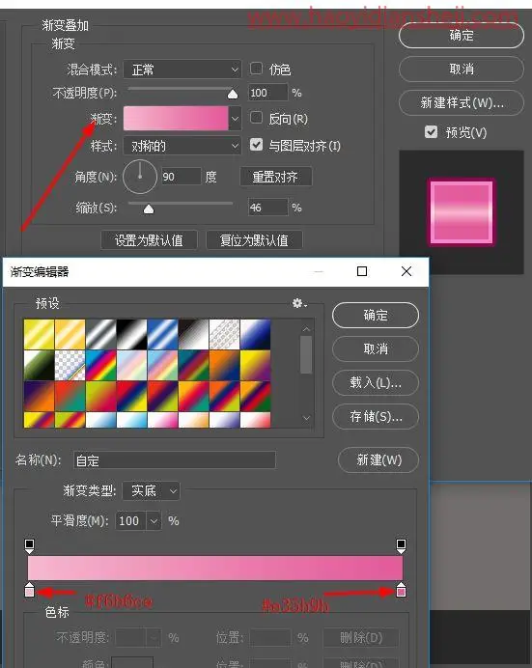Open the 混合模式 blend mode dropdown
The height and width of the screenshot is (668, 532).
tap(182, 69)
